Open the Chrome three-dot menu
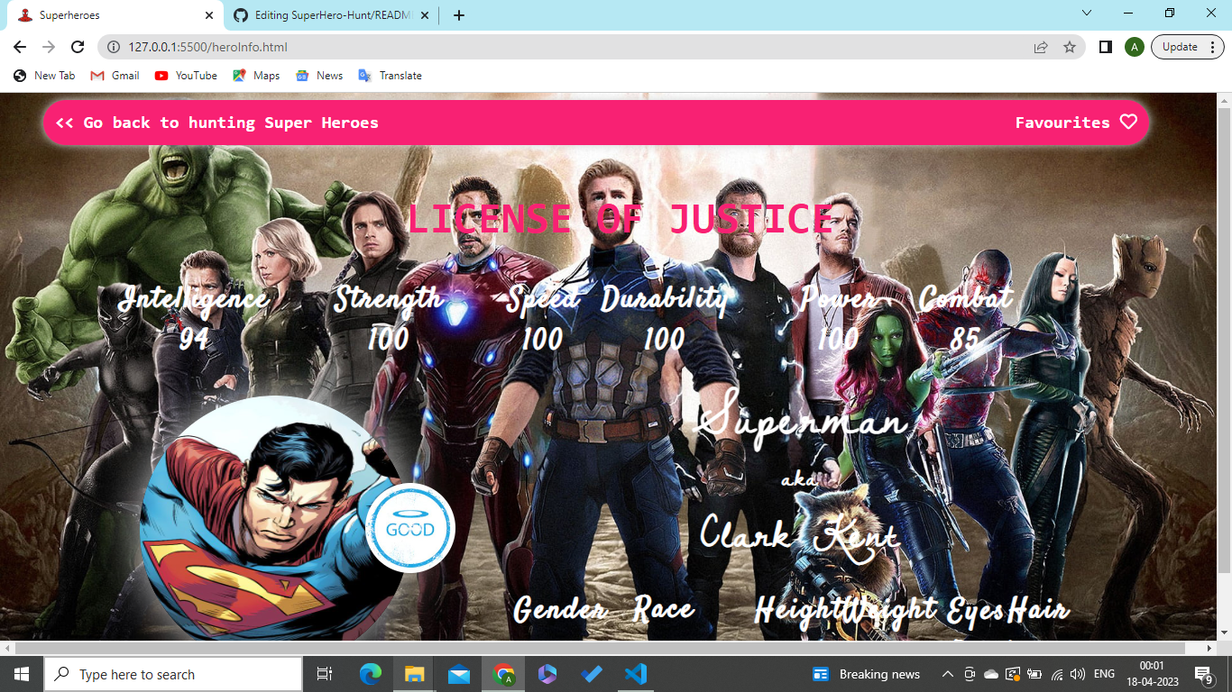Screen dimensions: 1232x692 pos(1213,46)
